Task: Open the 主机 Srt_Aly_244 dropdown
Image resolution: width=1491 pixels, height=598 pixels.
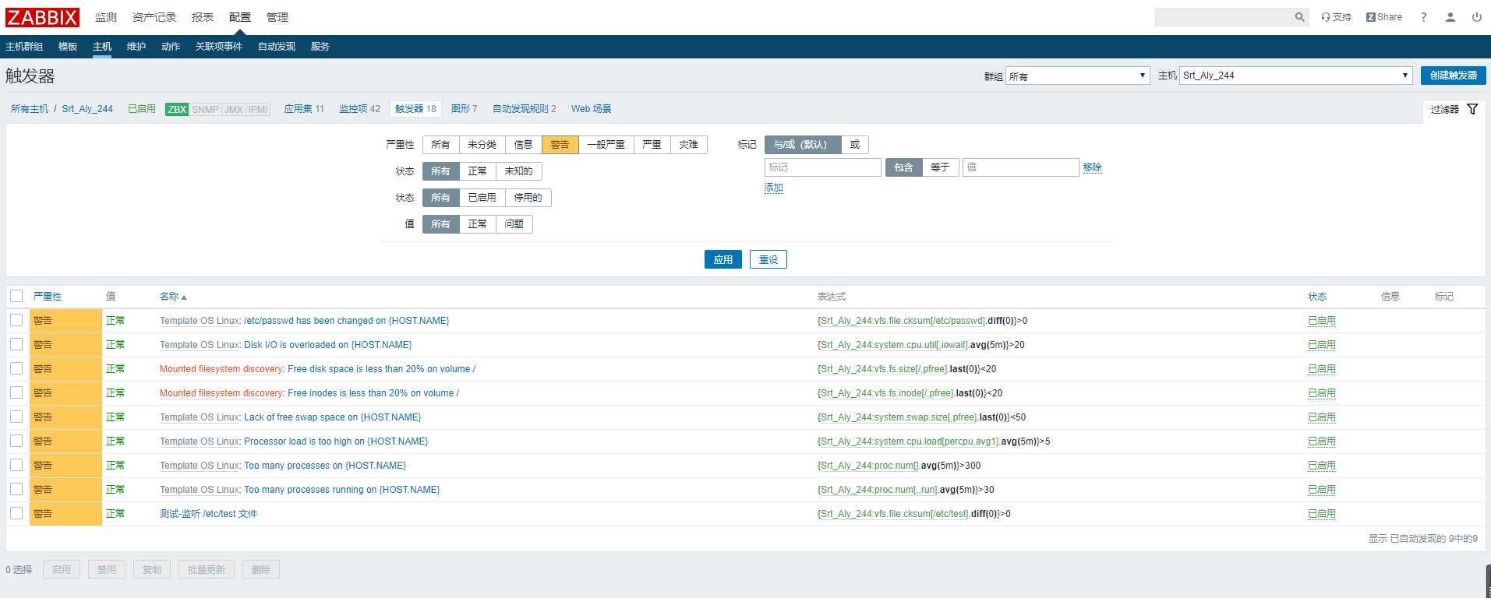Action: 1295,76
